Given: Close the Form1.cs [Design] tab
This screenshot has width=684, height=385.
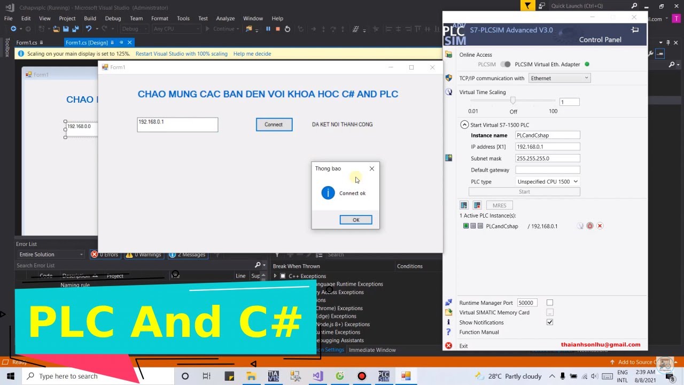Looking at the screenshot, I should 129,42.
